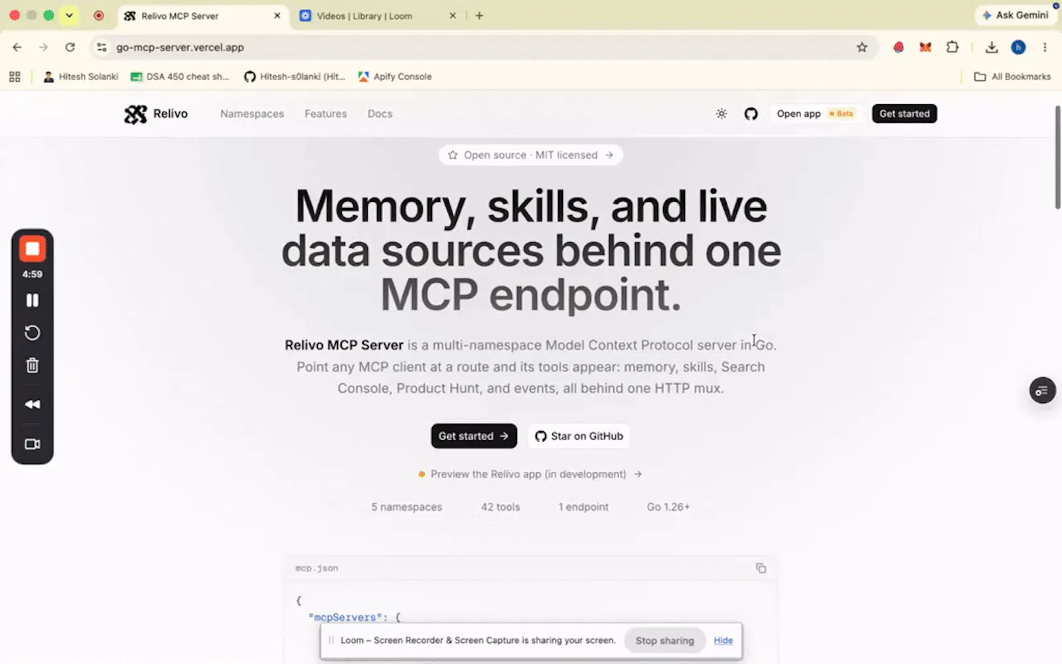Click the 42 tools stat
The image size is (1062, 664).
(x=500, y=507)
